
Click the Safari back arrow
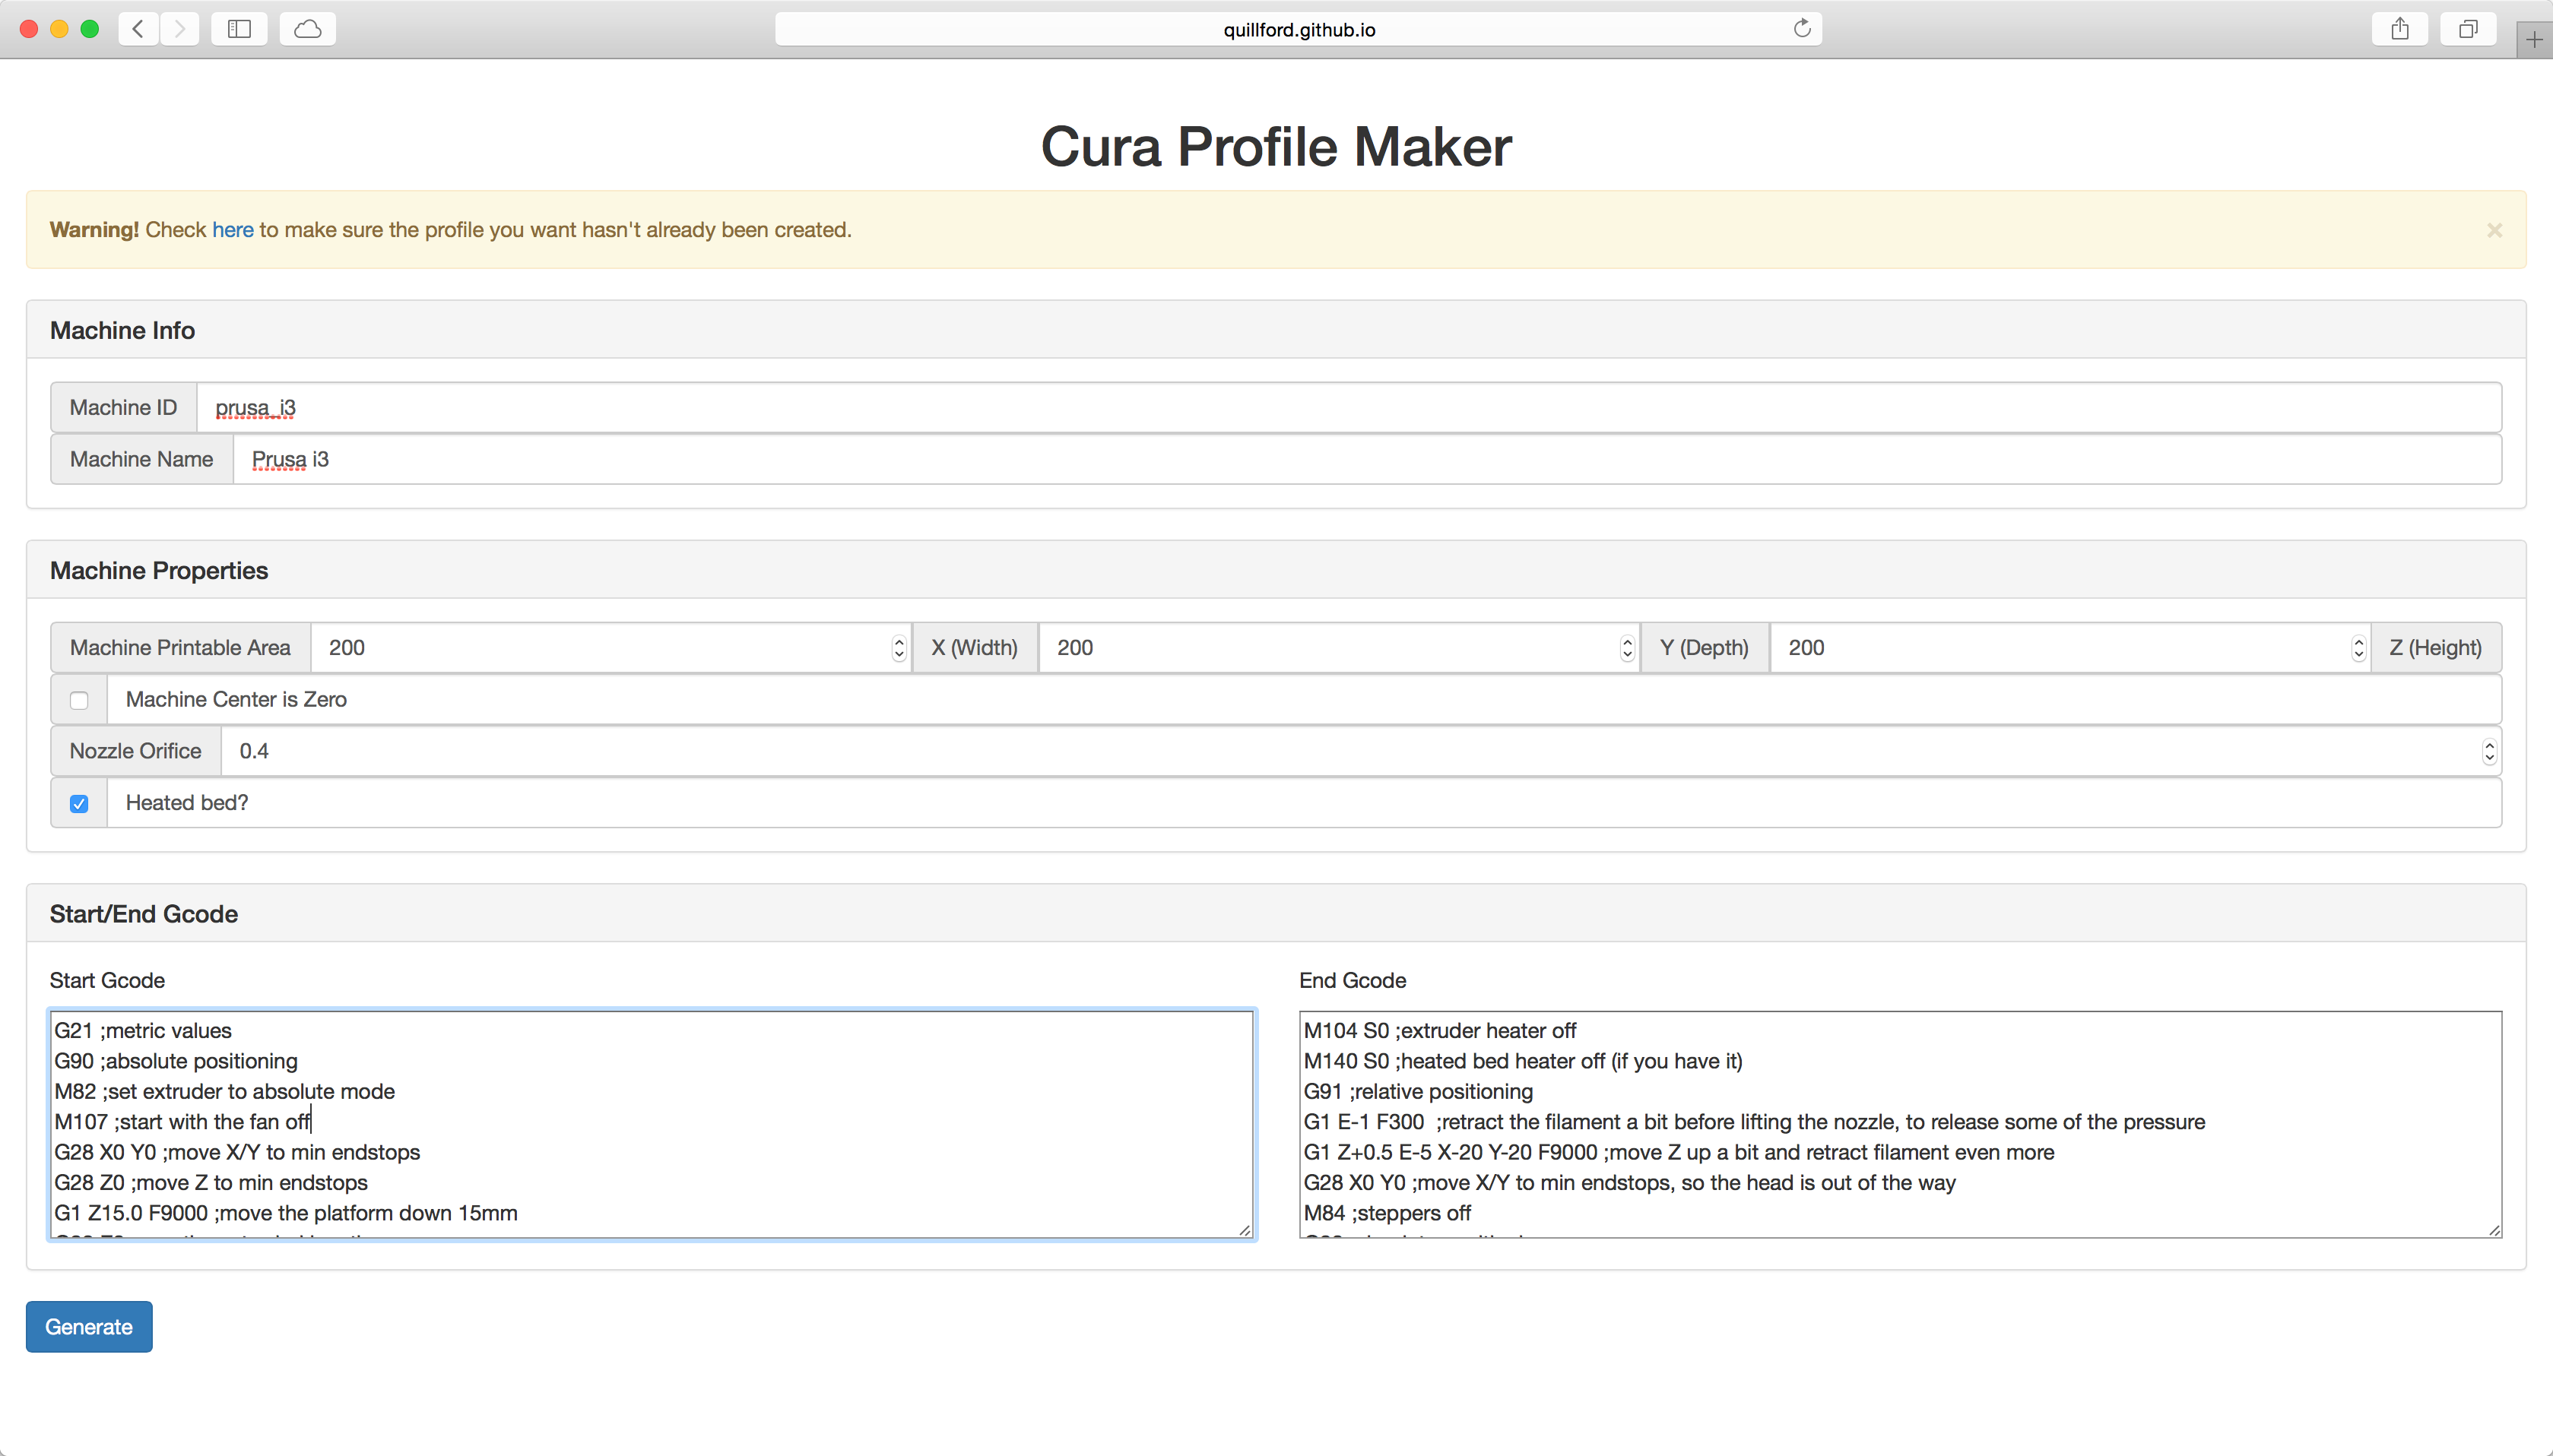tap(138, 29)
